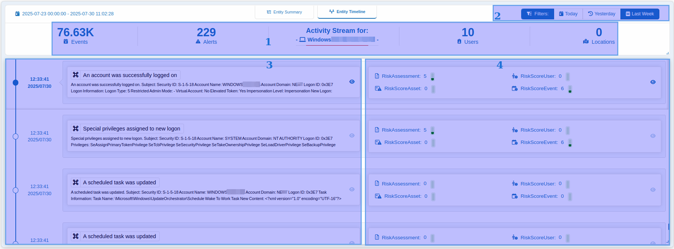This screenshot has height=249, width=674.
Task: Filter timeline by Yesterday
Action: [x=602, y=14]
